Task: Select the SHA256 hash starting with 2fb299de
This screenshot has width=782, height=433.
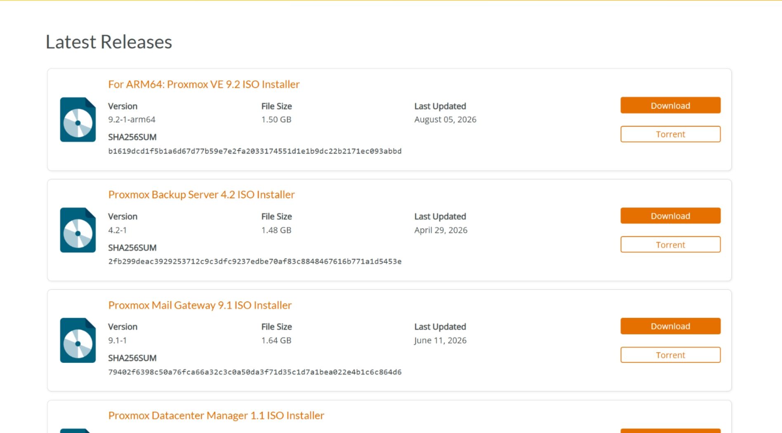Action: coord(255,261)
